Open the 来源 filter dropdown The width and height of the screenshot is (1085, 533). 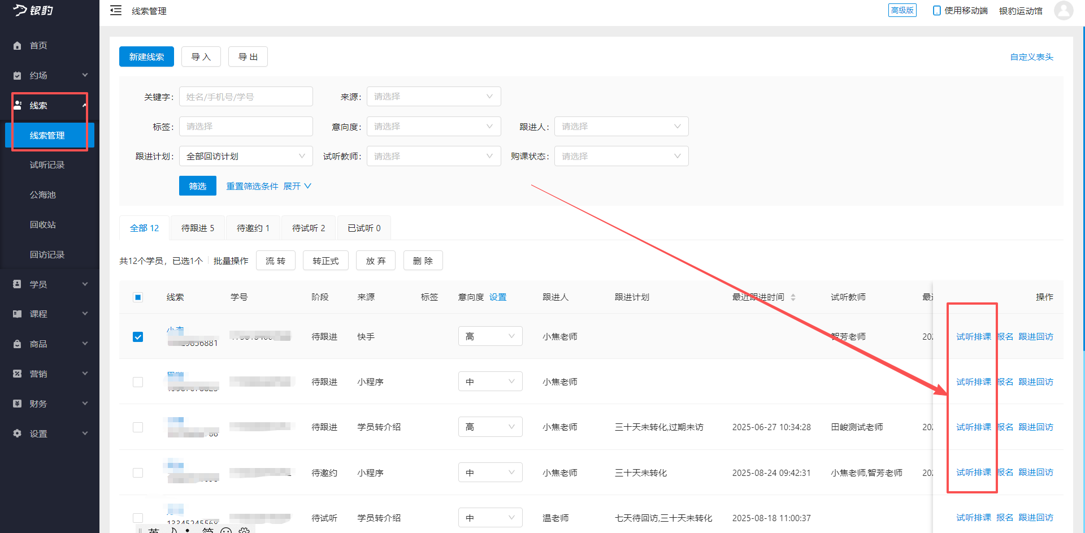pos(433,96)
